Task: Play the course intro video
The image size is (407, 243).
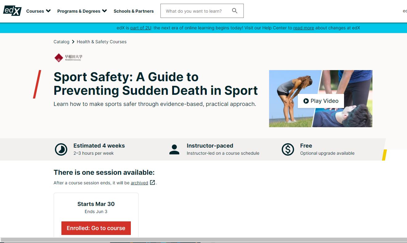Action: click(321, 101)
